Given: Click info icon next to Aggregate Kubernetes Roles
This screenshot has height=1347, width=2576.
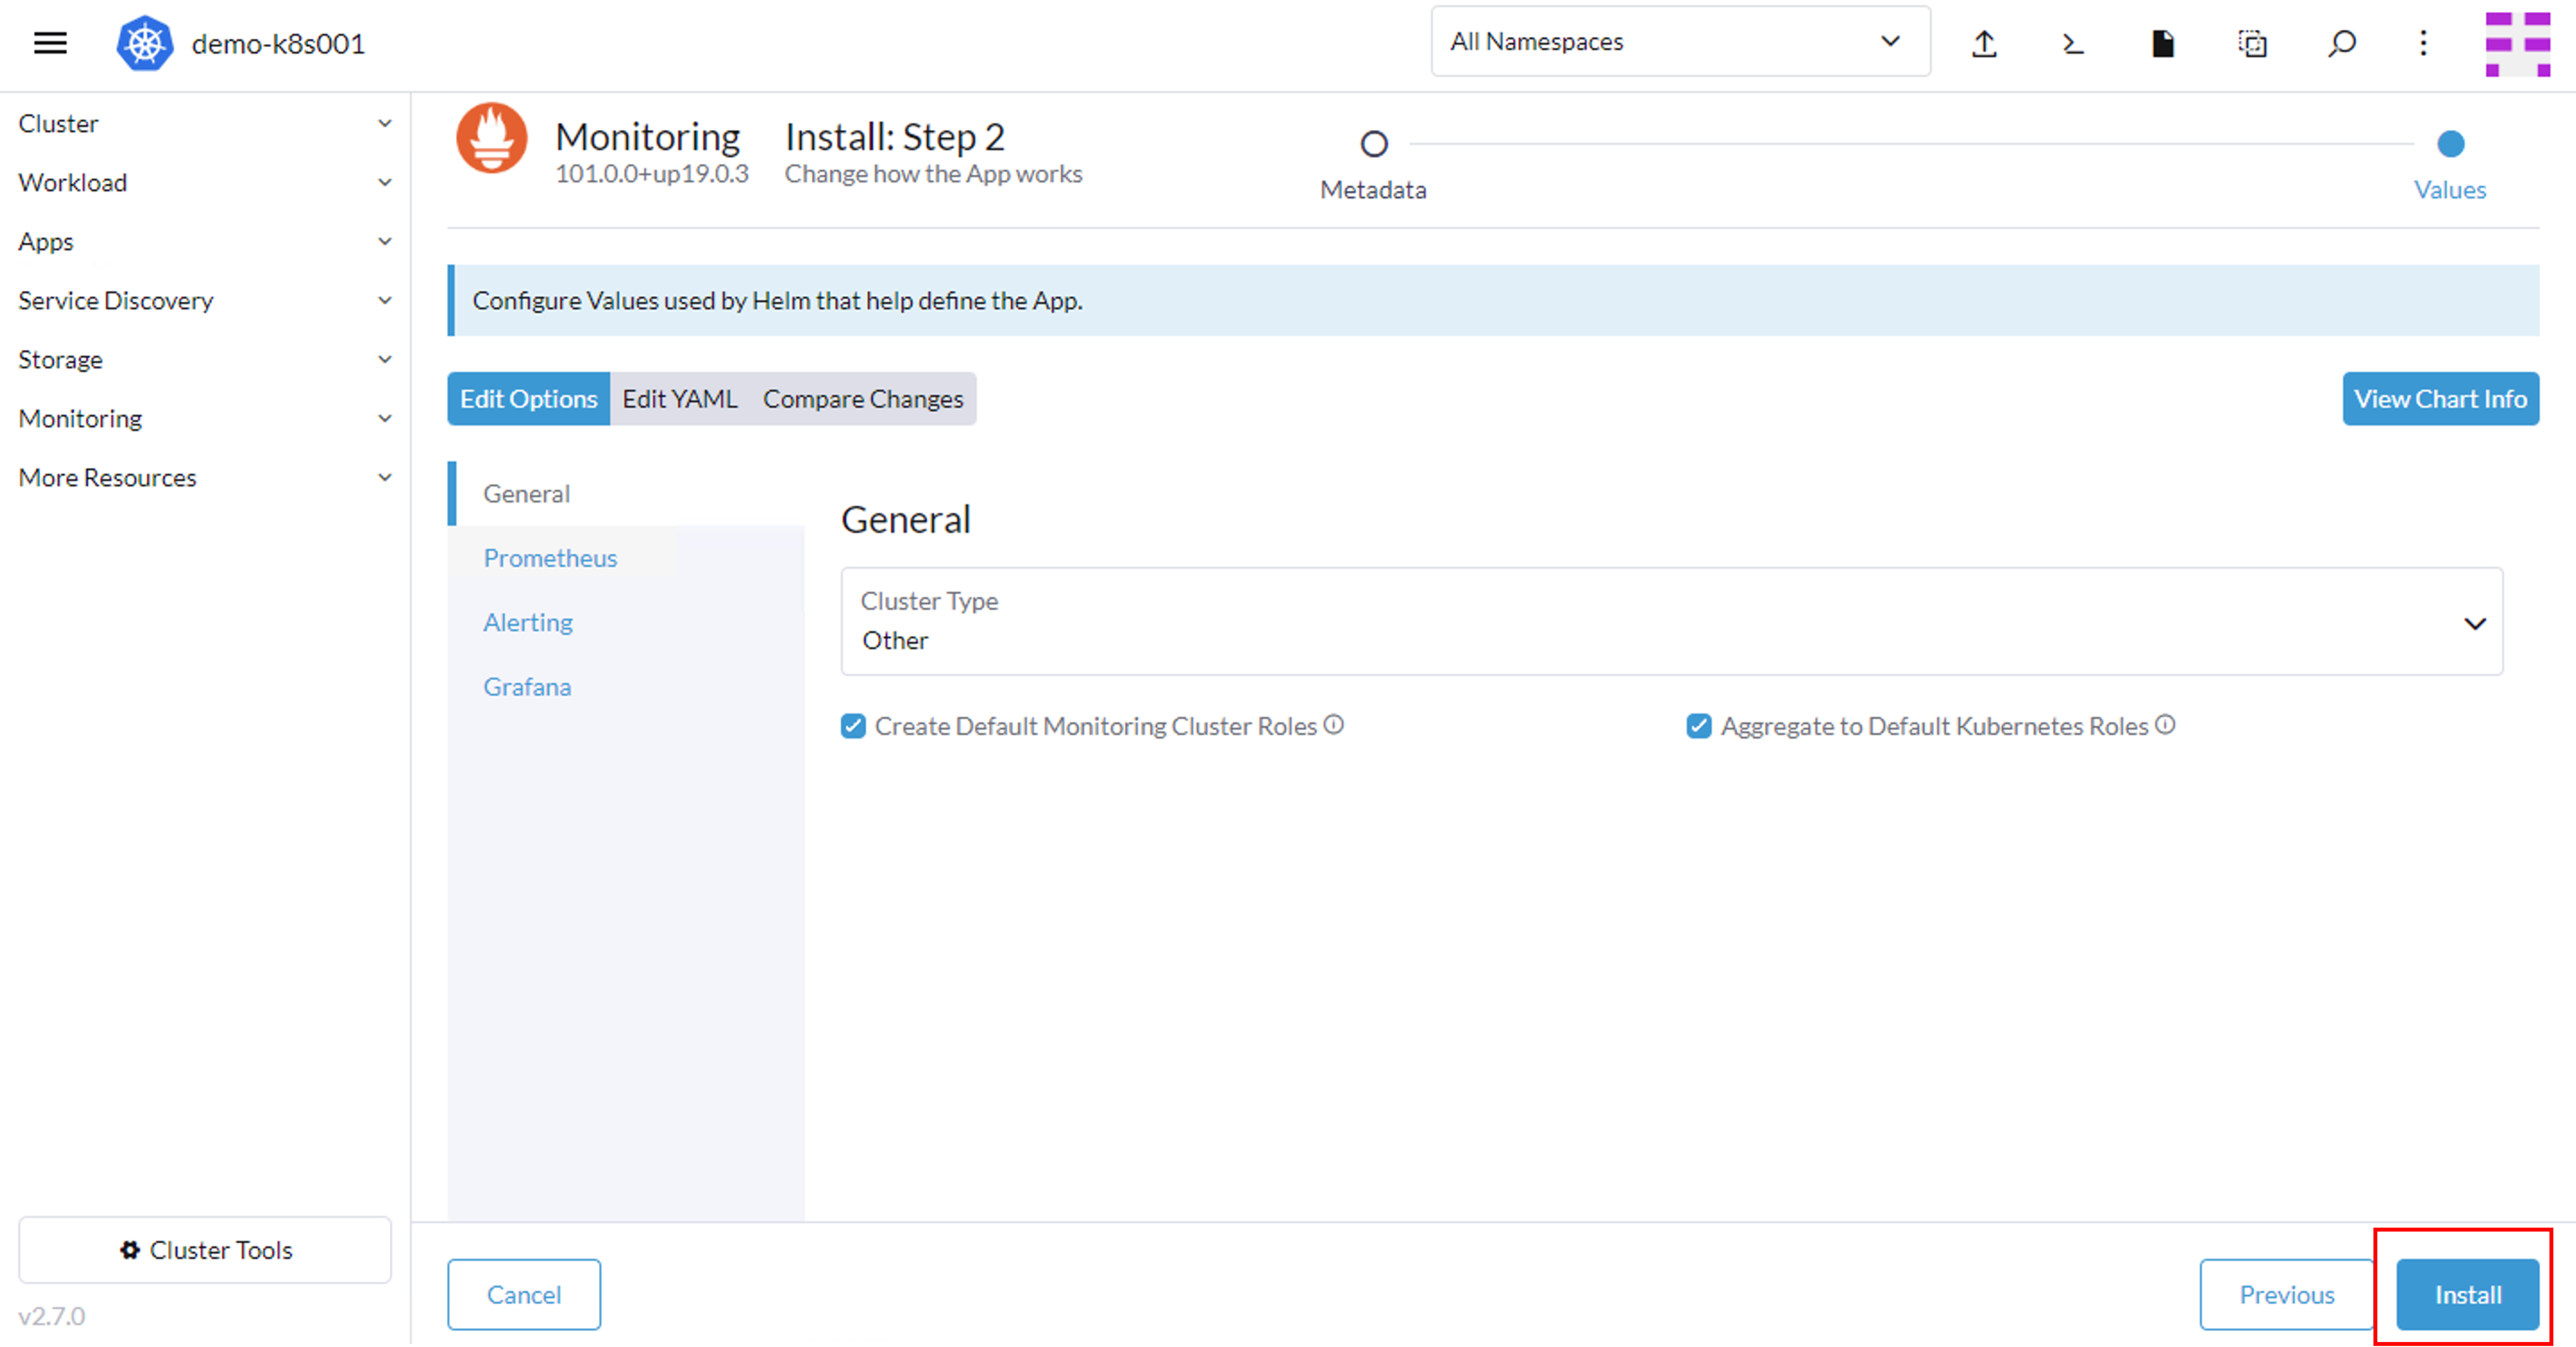Looking at the screenshot, I should click(2165, 725).
